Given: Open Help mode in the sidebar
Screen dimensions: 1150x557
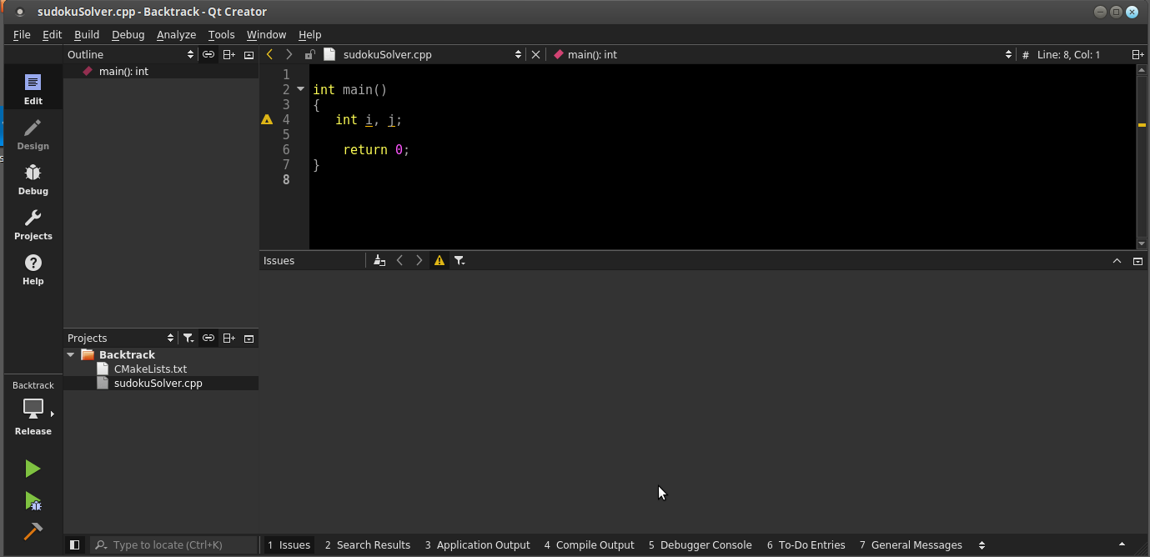Looking at the screenshot, I should (33, 269).
